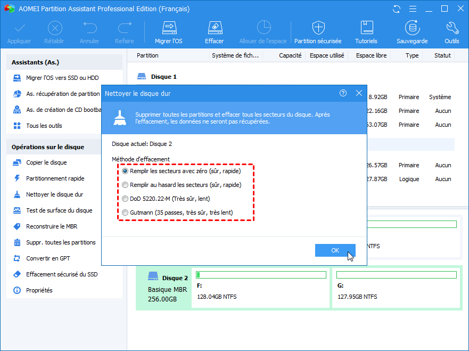Sort by Système de fichier column header
The width and height of the screenshot is (469, 351).
pos(236,55)
